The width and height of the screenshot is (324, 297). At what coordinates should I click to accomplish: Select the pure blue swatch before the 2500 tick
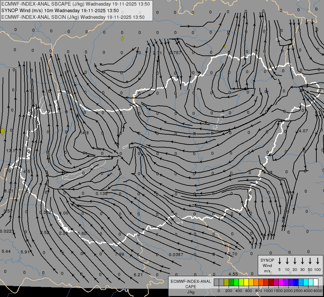(x=296, y=282)
